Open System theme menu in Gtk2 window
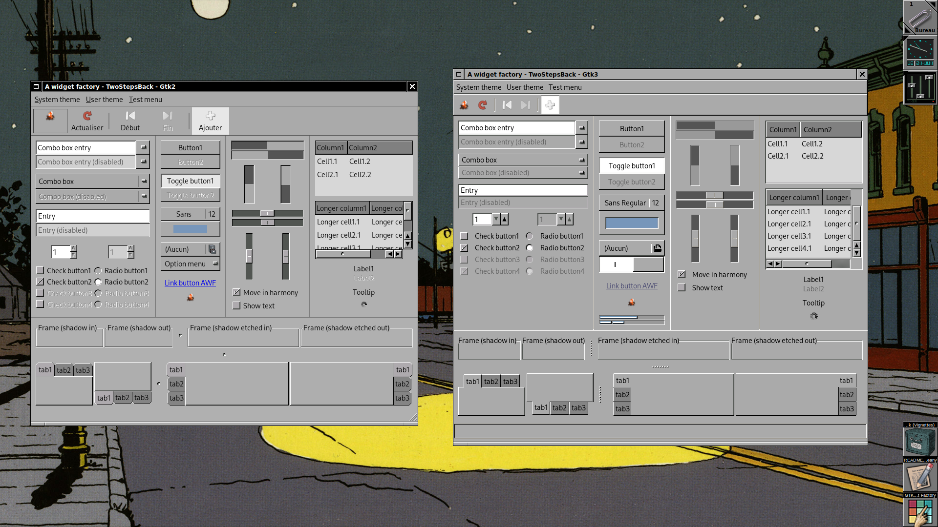 coord(57,100)
